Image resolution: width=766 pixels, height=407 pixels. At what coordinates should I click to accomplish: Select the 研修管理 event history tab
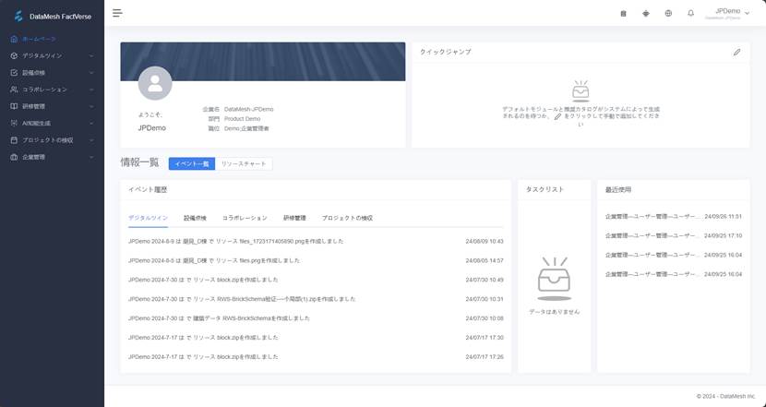[294, 218]
